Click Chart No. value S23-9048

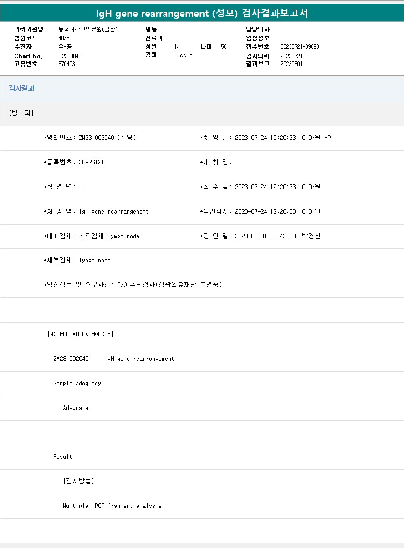(70, 56)
